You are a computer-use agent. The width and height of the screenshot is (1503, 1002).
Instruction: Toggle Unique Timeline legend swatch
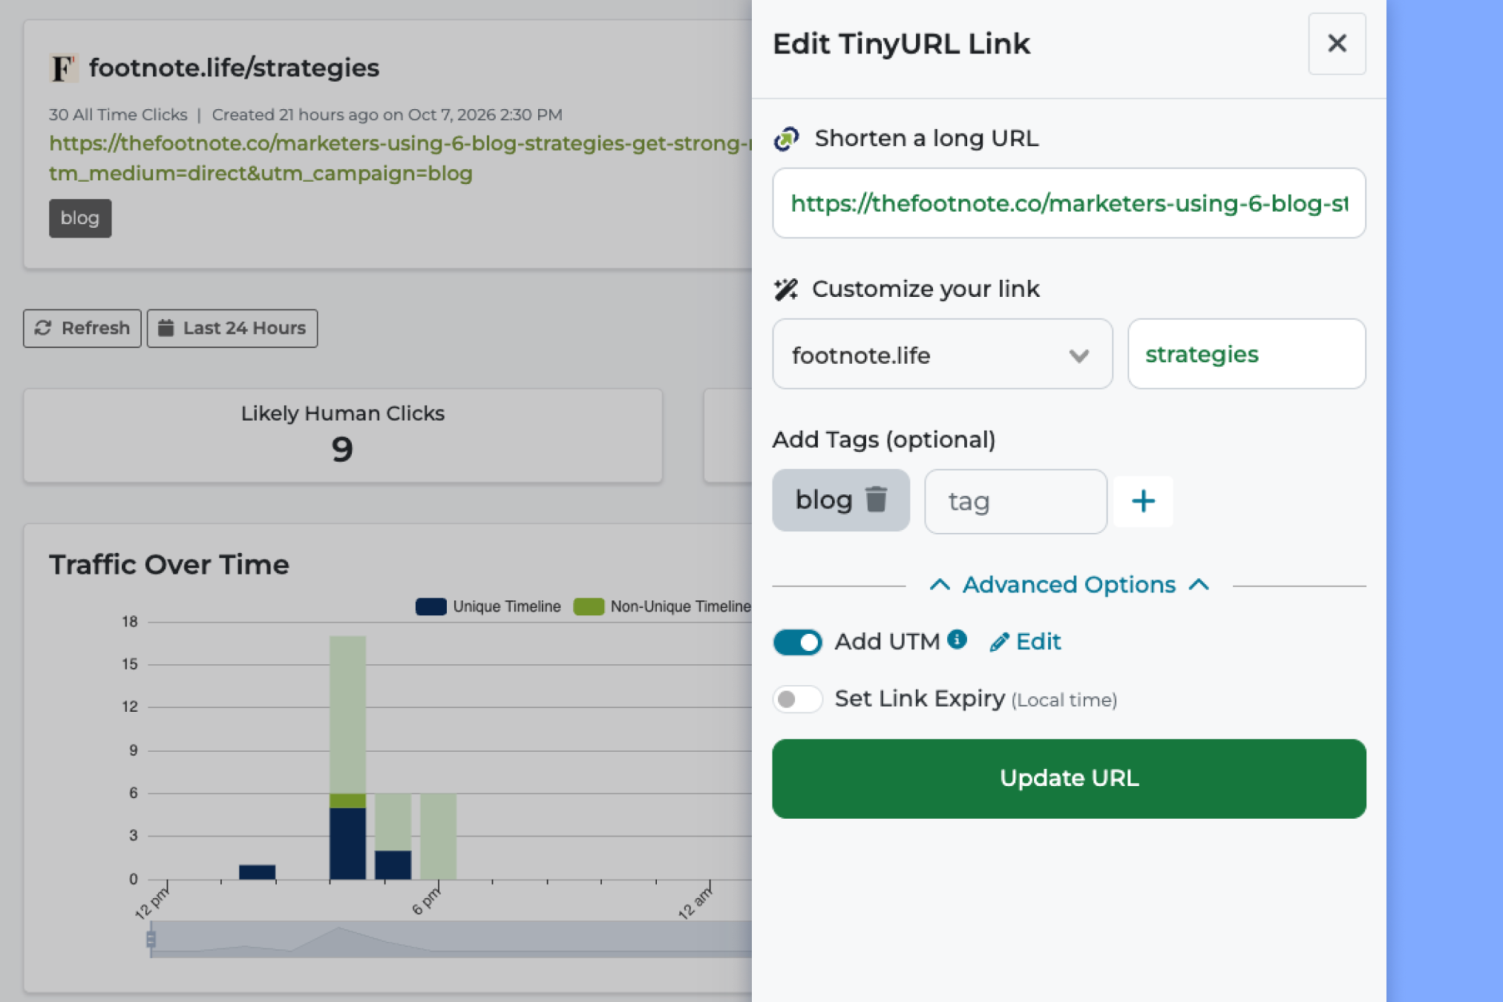pyautogui.click(x=430, y=606)
